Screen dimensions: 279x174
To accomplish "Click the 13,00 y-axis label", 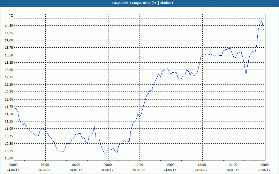I will click(9, 70).
